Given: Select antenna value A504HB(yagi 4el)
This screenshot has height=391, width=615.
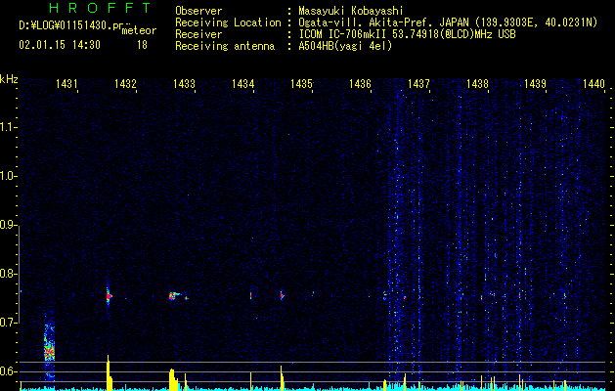Looking at the screenshot, I should 345,46.
